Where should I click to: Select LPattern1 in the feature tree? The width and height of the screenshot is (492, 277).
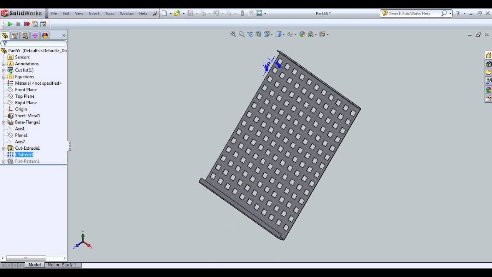(24, 155)
